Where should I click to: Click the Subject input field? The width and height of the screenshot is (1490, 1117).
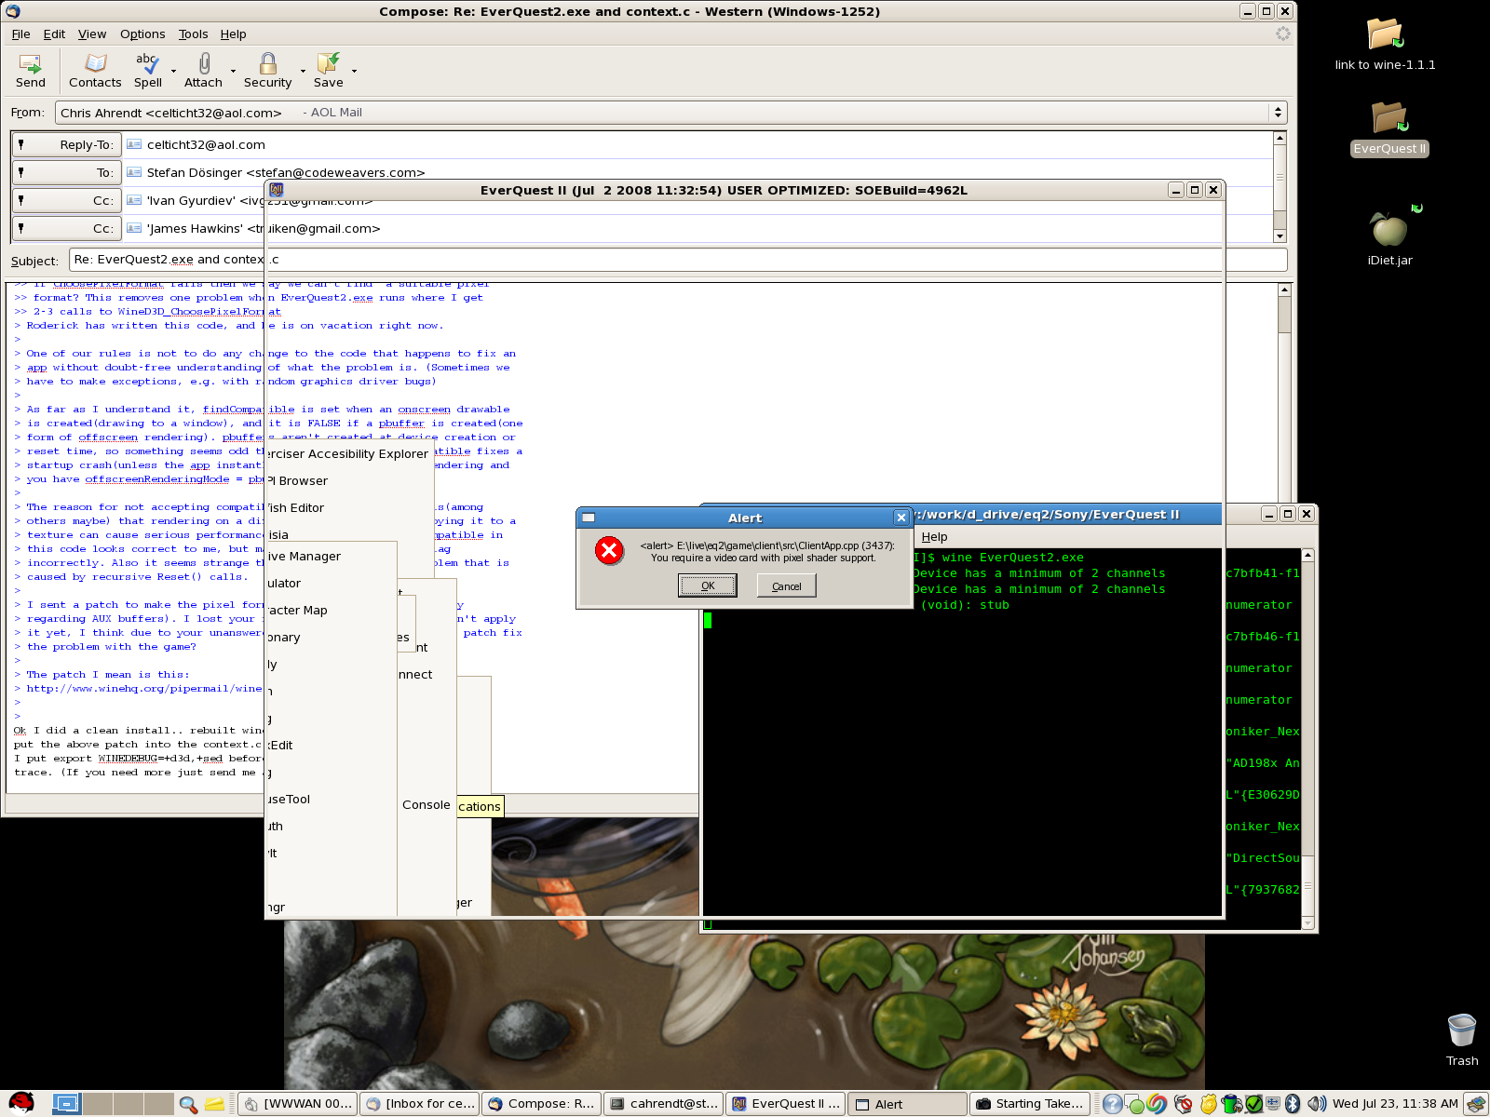coord(168,260)
